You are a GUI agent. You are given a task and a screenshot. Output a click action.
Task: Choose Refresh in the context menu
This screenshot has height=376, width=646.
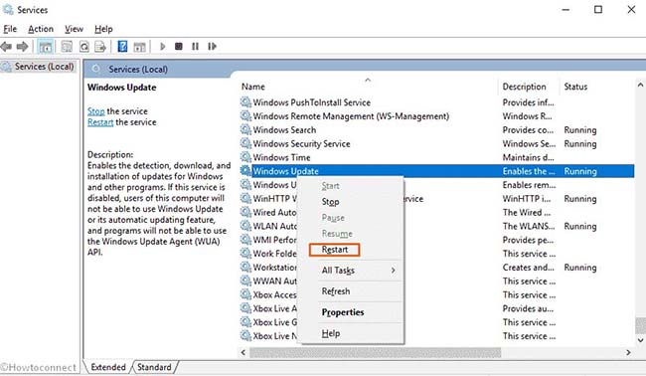point(336,291)
